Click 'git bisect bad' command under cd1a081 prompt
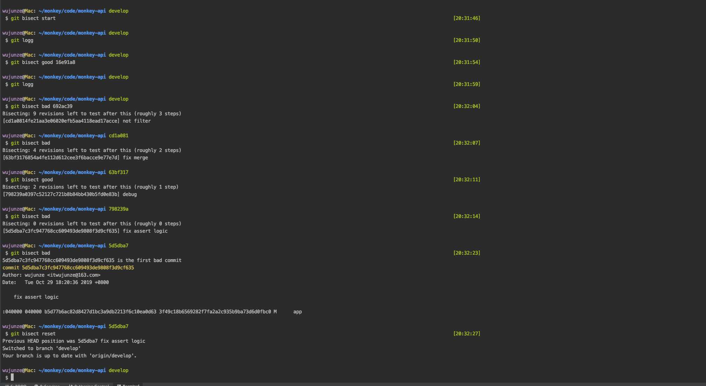Screen dimensions: 706x386 coord(30,143)
